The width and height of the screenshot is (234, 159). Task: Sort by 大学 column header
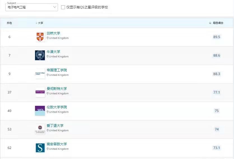(40, 23)
